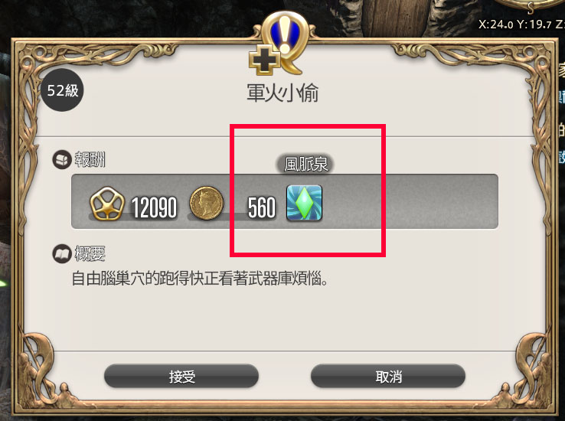This screenshot has width=565, height=421.
Task: Click the treasure chest icon beside 報酬
Action: pos(61,159)
